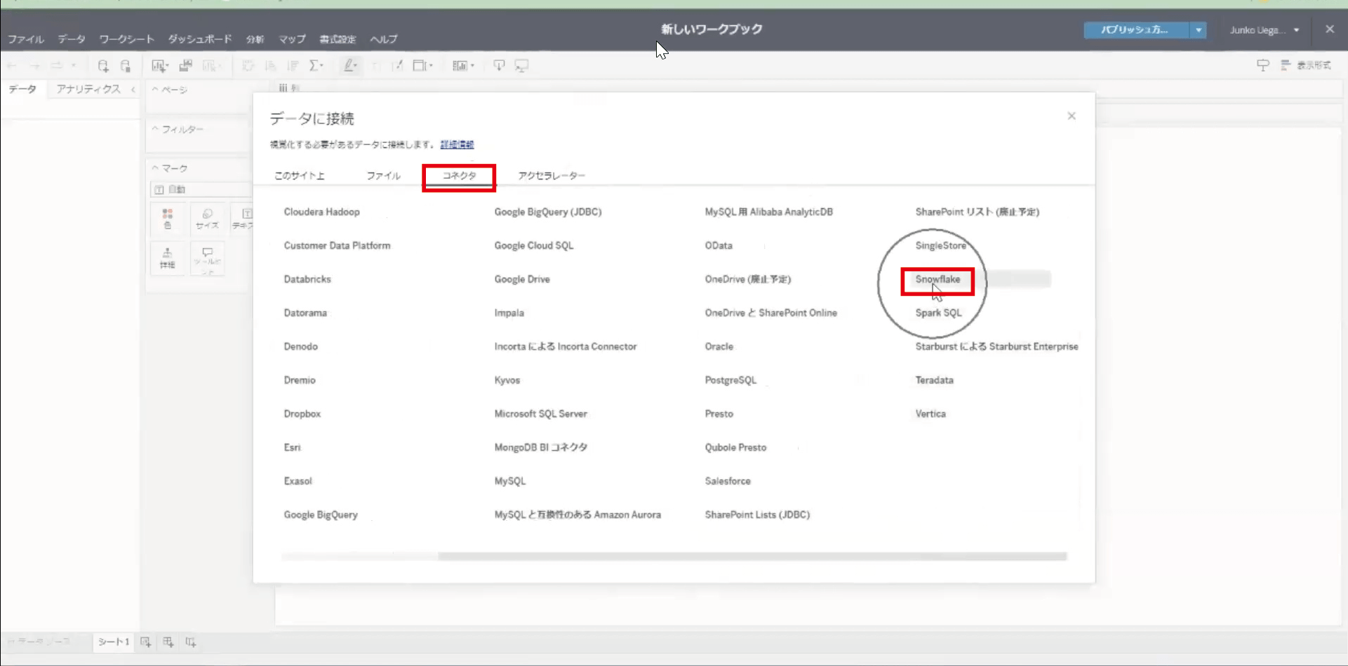Screen dimensions: 1348x666
Task: Click the New Data Source toolbar icon
Action: 103,66
